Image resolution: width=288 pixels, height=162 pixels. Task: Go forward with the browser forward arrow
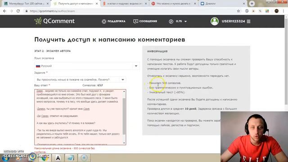coord(11,11)
